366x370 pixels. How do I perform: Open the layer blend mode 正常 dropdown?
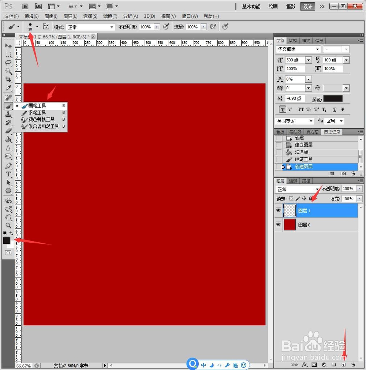298,189
